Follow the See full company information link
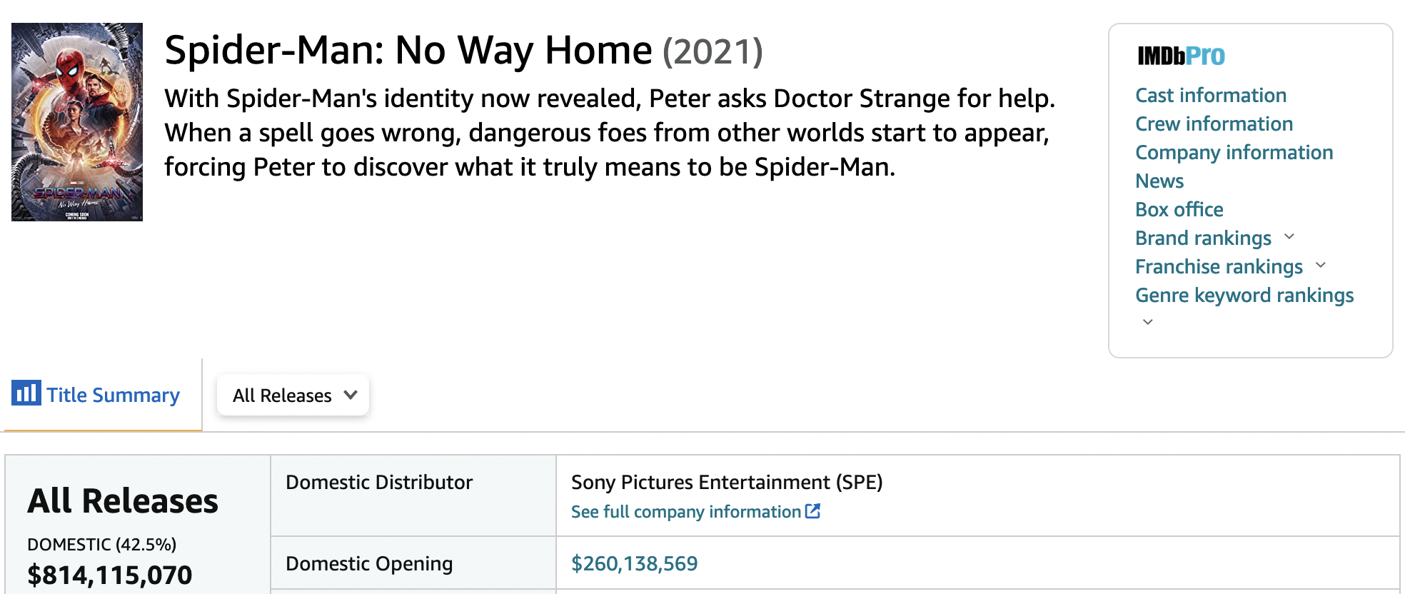This screenshot has height=594, width=1405. (685, 512)
